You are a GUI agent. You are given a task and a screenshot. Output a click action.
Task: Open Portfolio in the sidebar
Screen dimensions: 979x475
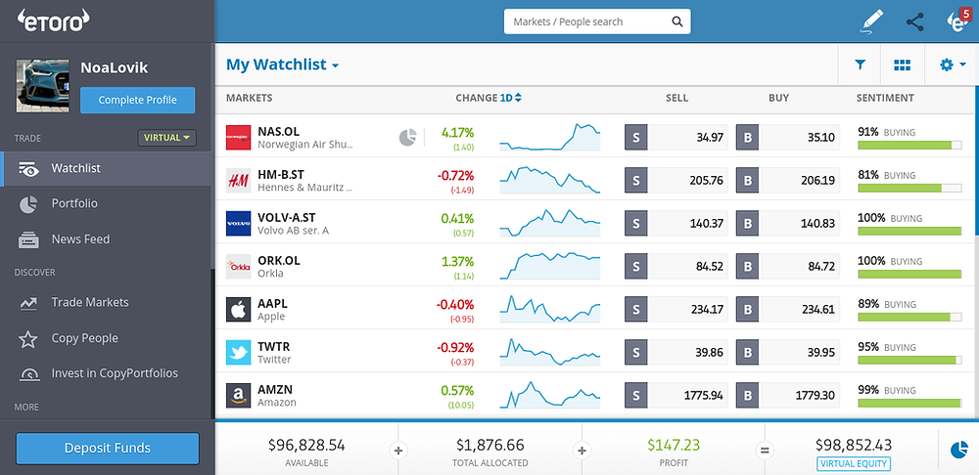click(x=107, y=204)
